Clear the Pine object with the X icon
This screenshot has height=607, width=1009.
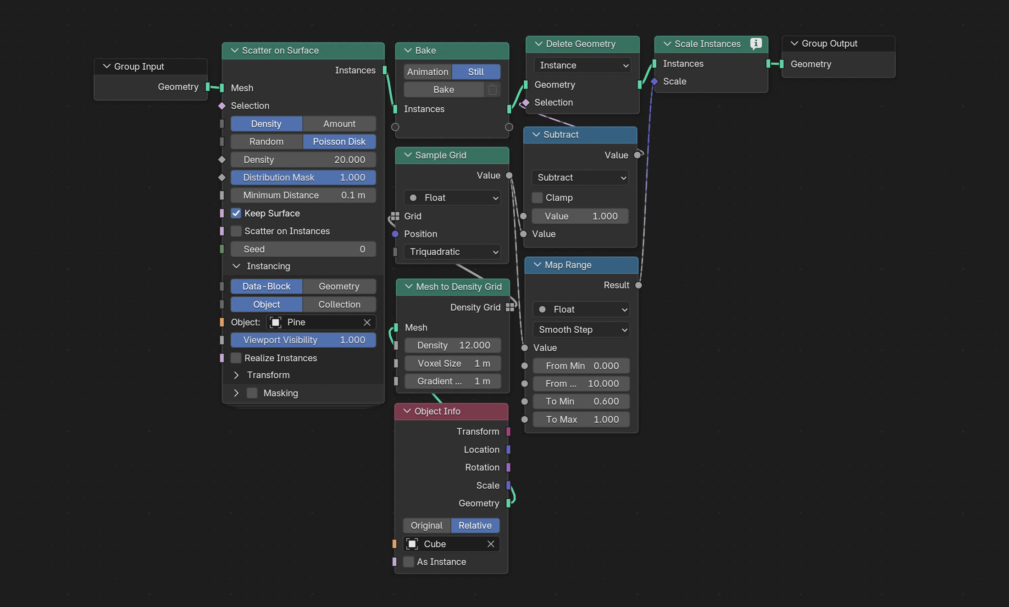click(x=367, y=322)
